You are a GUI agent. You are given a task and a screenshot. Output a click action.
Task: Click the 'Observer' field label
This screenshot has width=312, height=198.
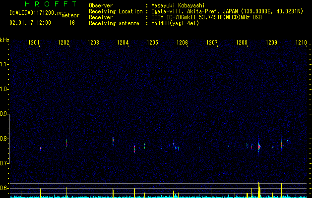click(x=101, y=5)
